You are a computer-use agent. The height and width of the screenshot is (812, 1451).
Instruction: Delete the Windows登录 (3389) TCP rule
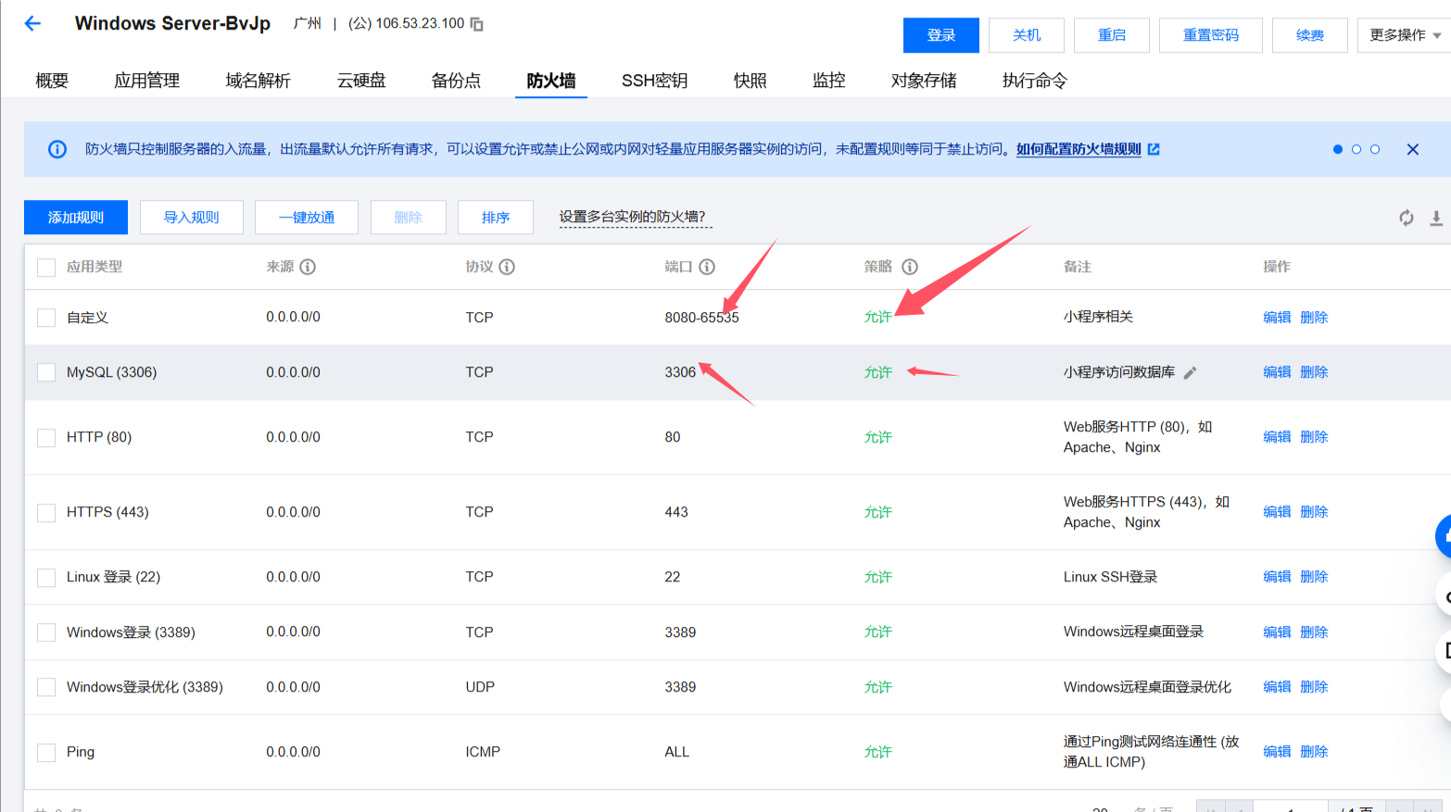(1314, 632)
